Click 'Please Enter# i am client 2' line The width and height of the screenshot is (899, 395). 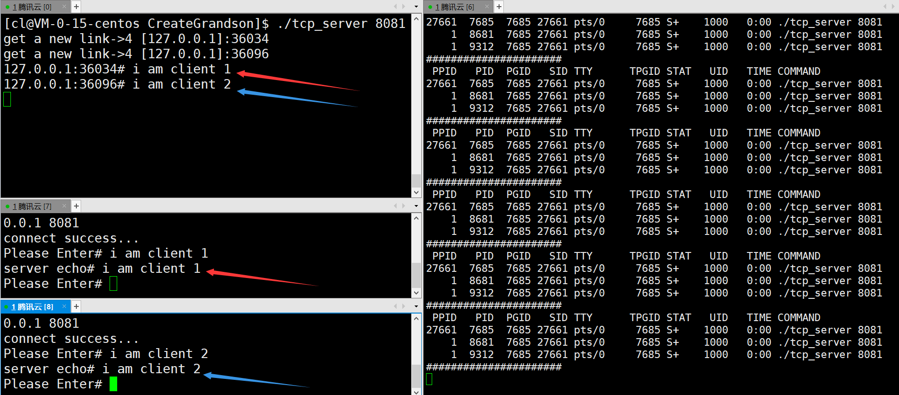point(106,354)
